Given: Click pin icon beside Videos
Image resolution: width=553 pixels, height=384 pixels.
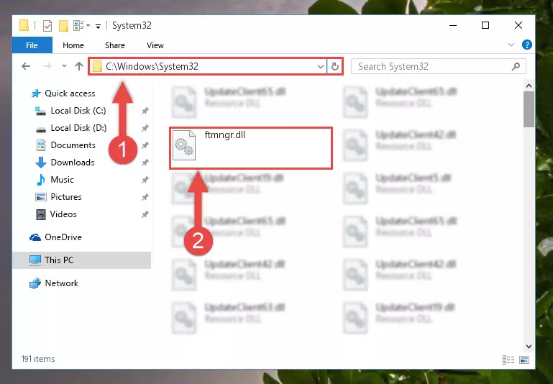Looking at the screenshot, I should point(145,214).
